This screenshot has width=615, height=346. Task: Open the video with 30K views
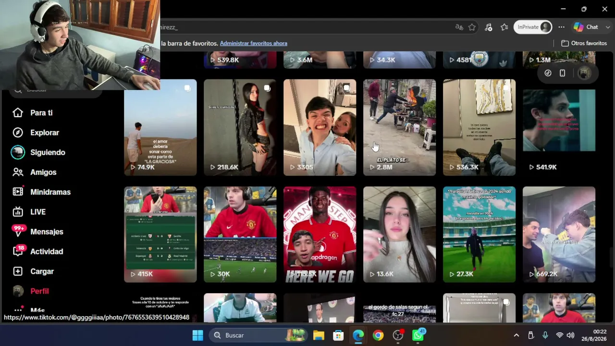pyautogui.click(x=240, y=235)
